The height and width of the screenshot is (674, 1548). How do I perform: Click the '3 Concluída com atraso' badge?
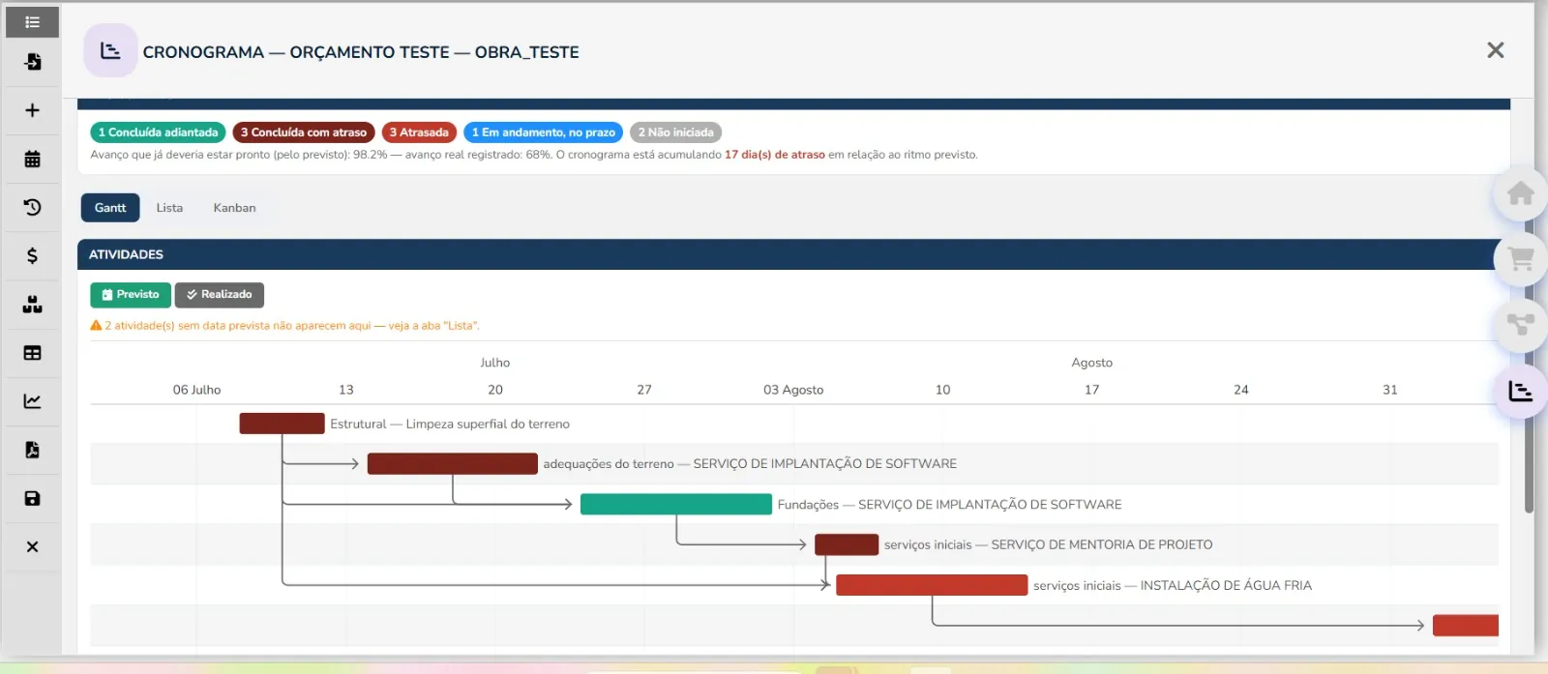point(304,132)
